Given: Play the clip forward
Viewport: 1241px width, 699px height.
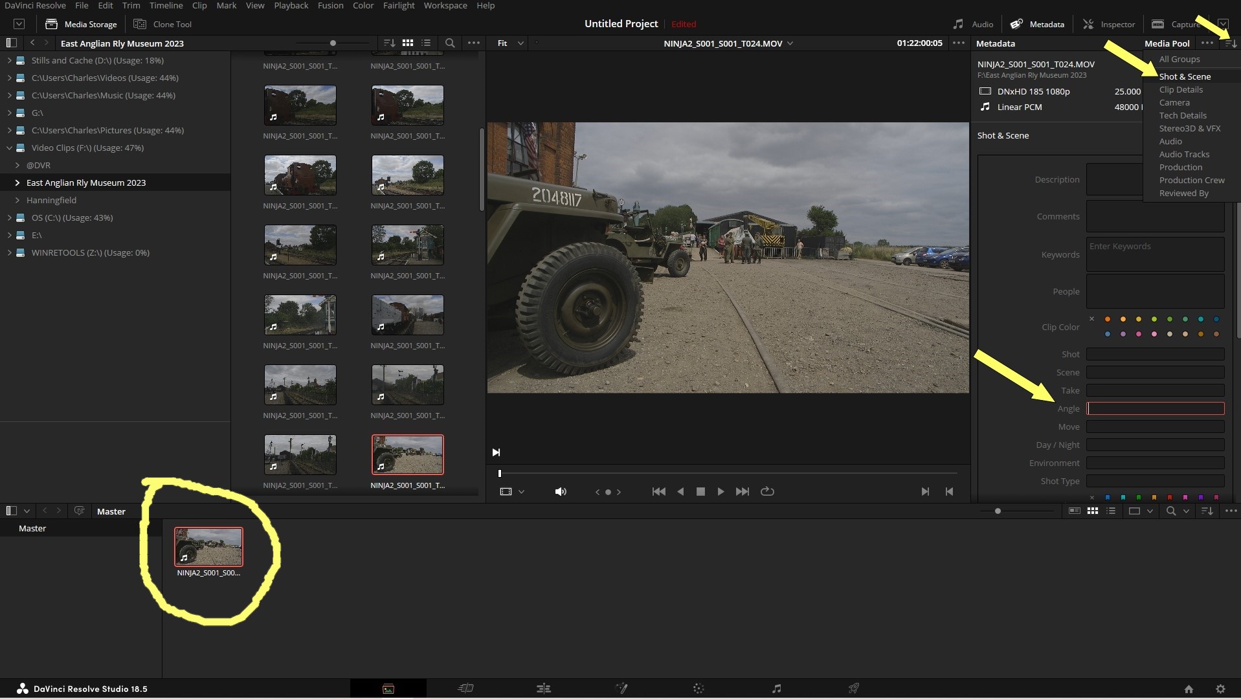Looking at the screenshot, I should [721, 492].
